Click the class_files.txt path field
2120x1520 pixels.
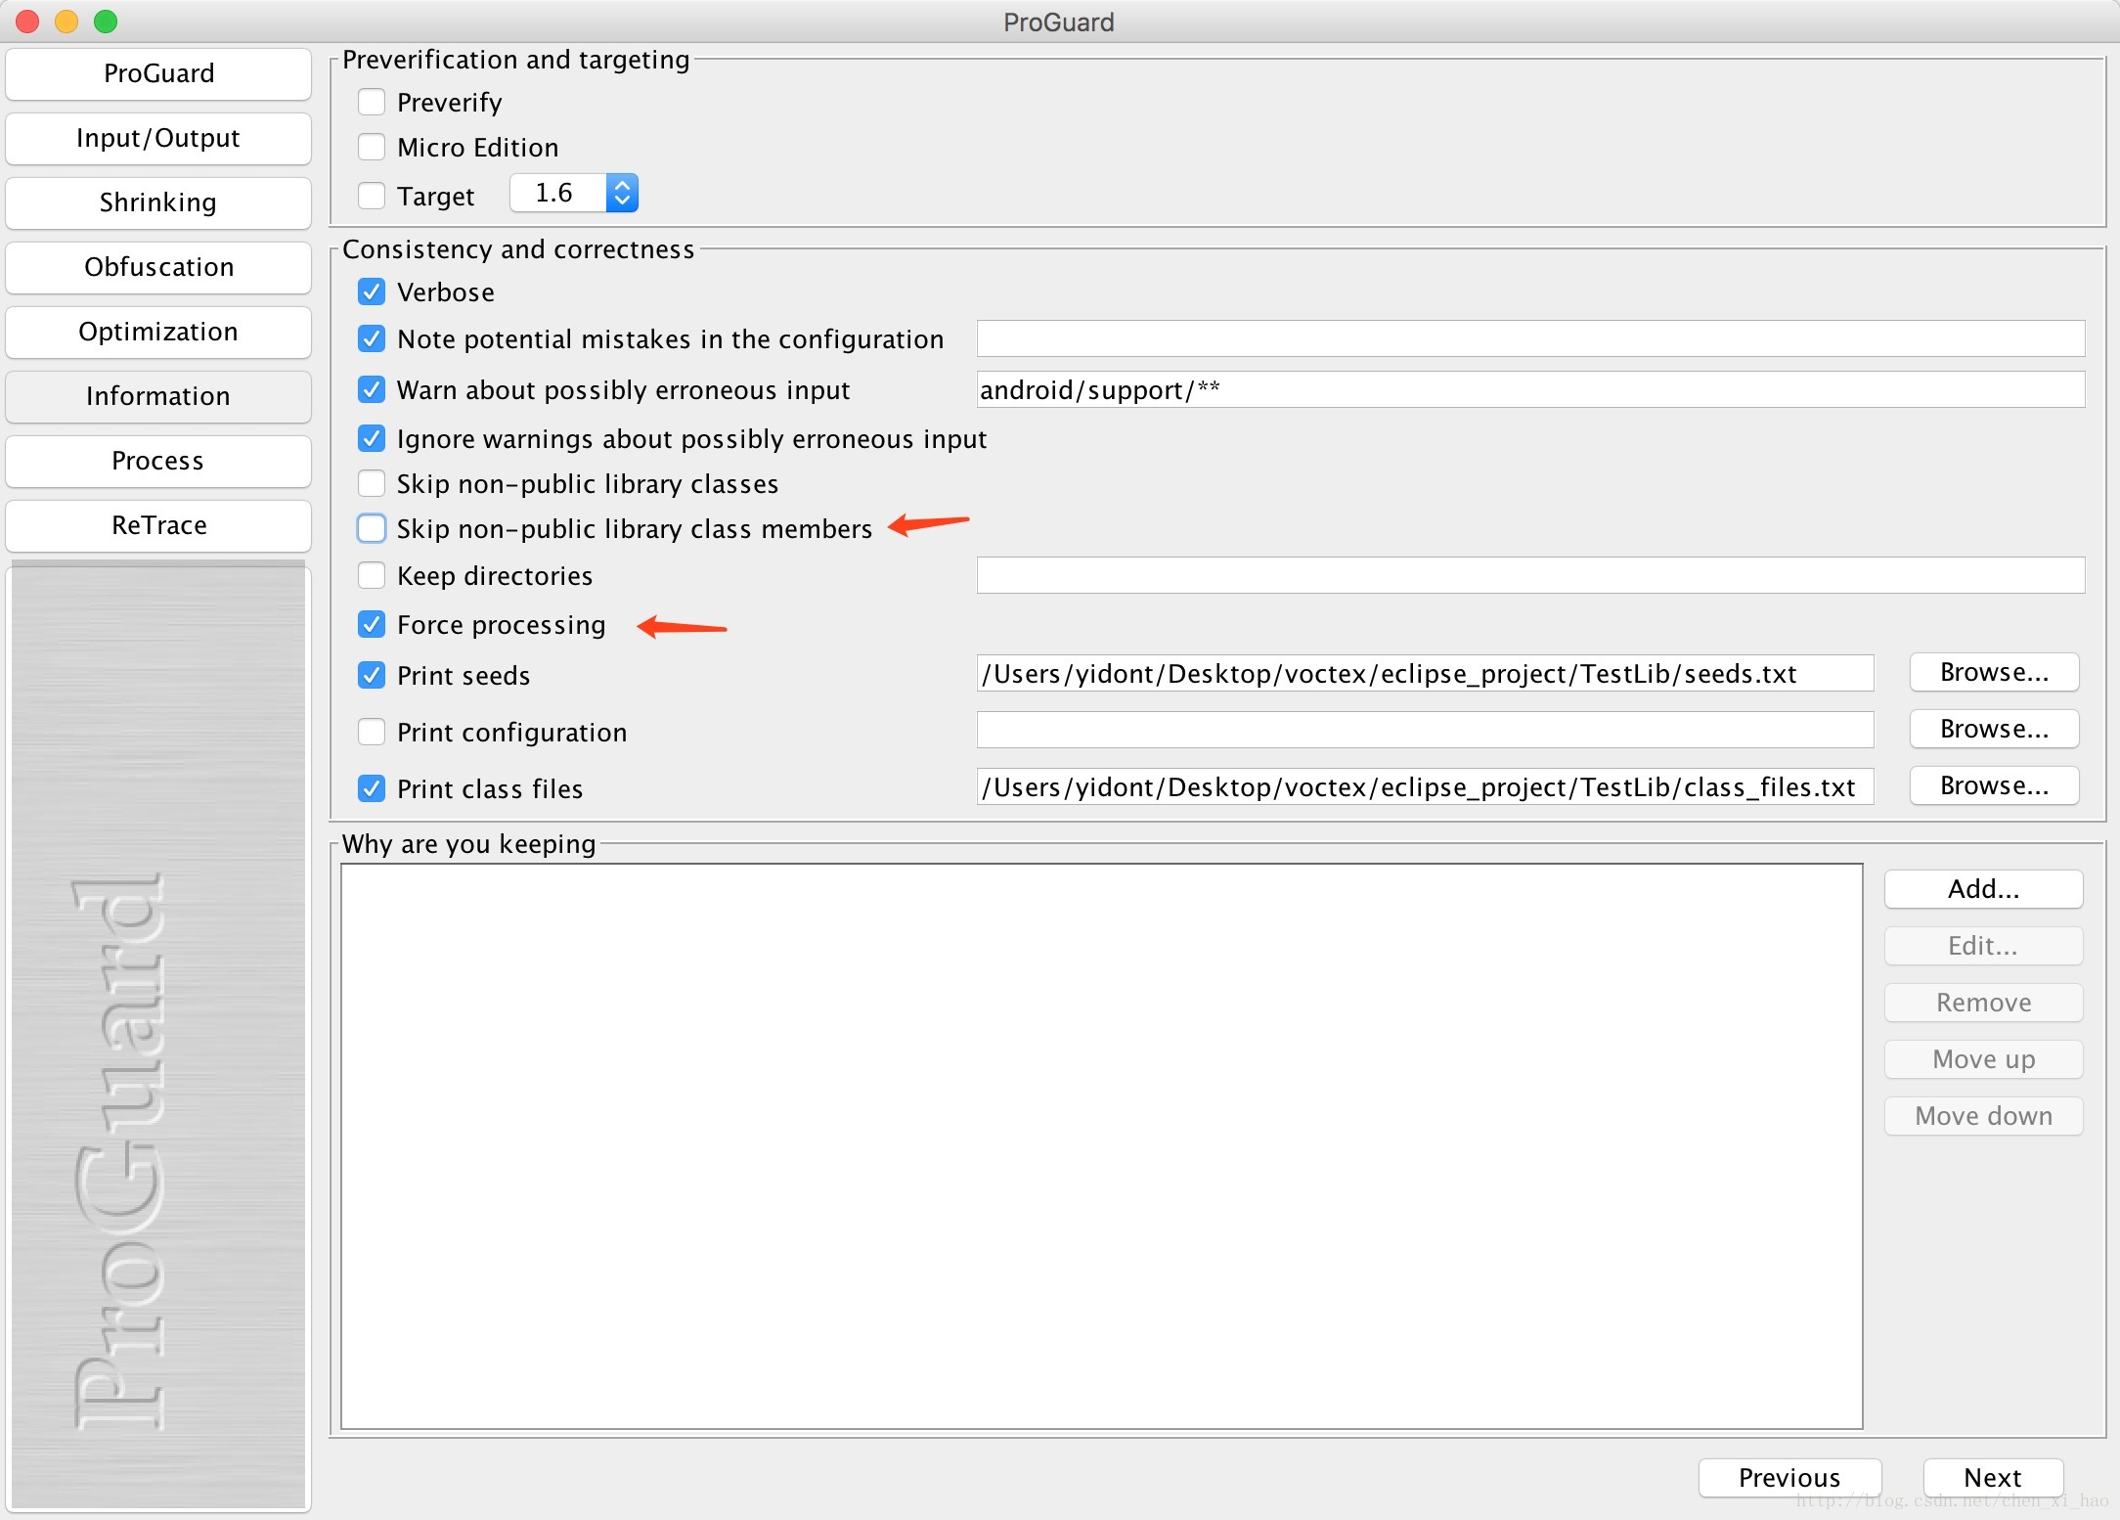[x=1425, y=787]
